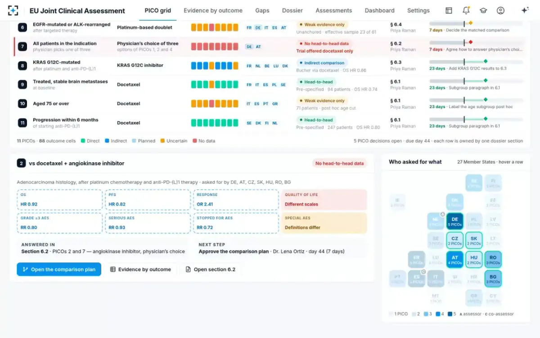Click the red No head-to-head data badge in detail panel
This screenshot has width=540, height=338.
click(x=339, y=163)
